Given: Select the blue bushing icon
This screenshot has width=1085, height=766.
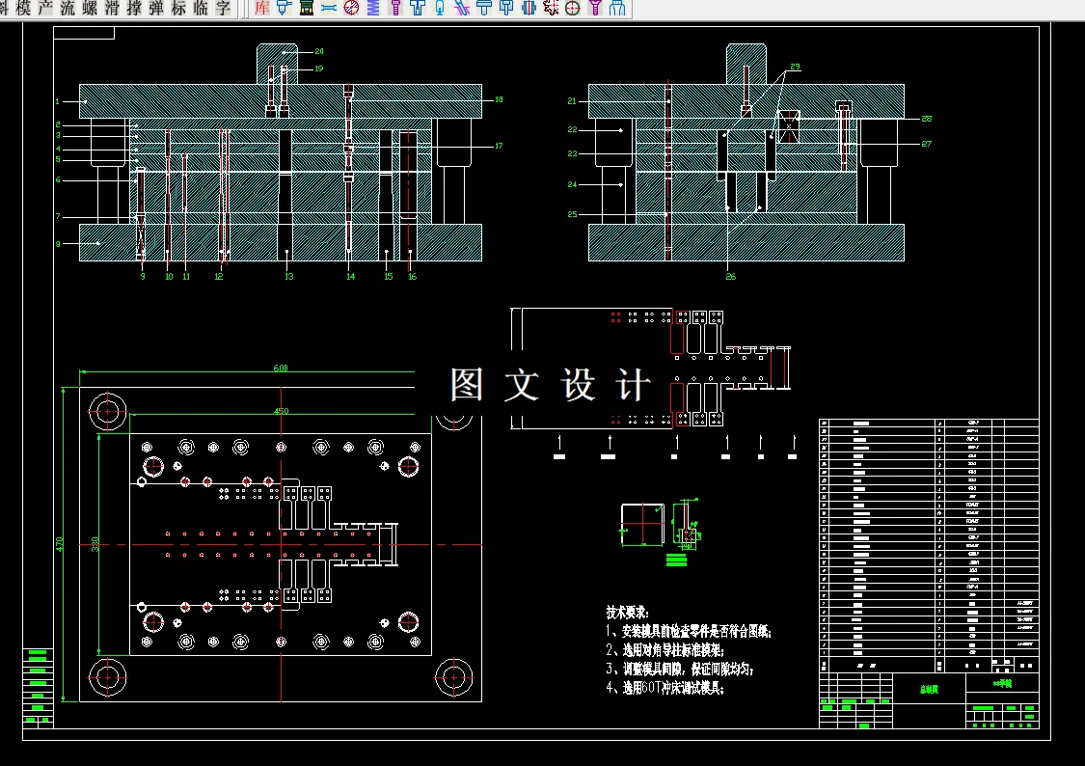Looking at the screenshot, I should coord(529,9).
